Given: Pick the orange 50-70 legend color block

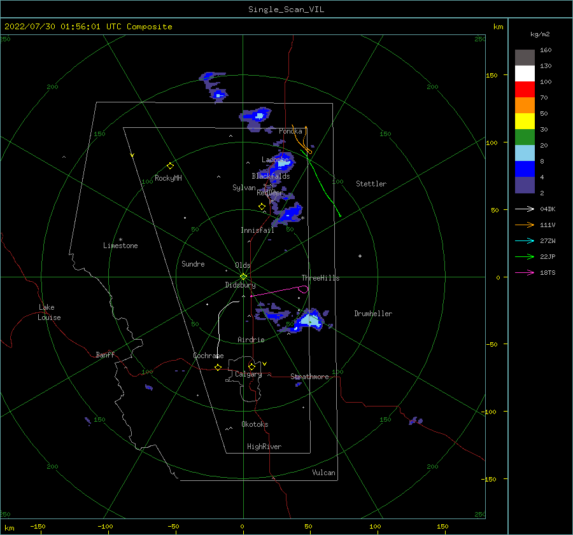Looking at the screenshot, I should pyautogui.click(x=525, y=106).
